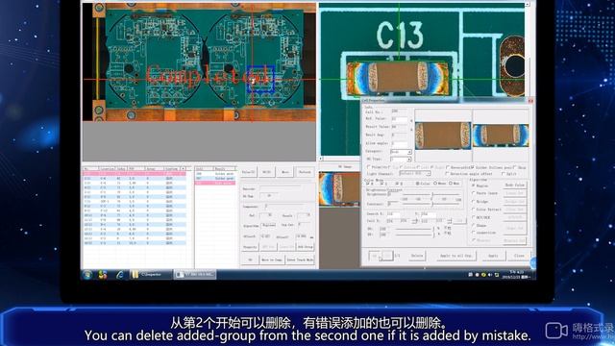Choose the Color Extract algorithm

(x=474, y=210)
